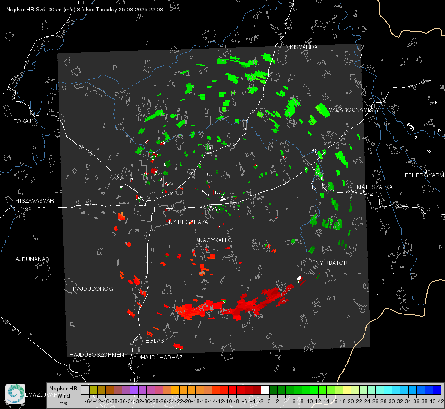Select the TISZAVASVÁRI city label

(36, 201)
